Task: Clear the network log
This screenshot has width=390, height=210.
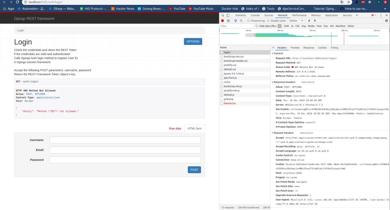Action: [228, 21]
